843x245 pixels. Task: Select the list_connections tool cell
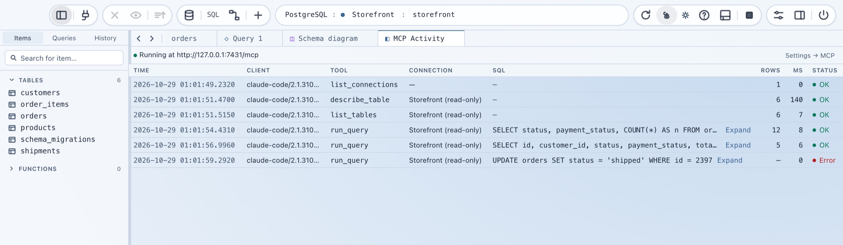(x=364, y=84)
